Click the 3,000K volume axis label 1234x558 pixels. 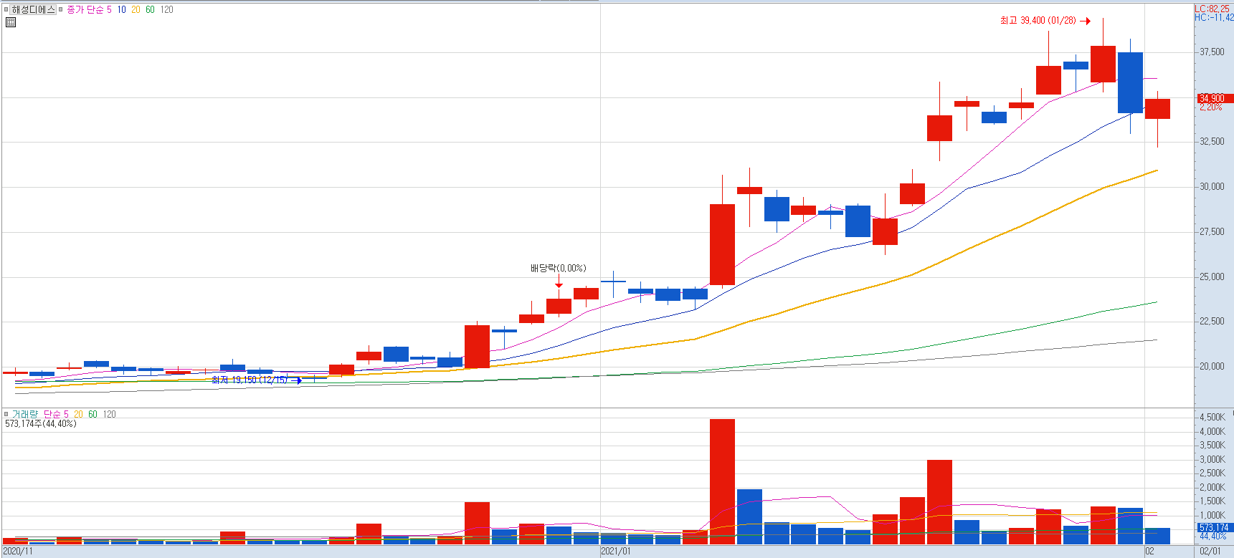coord(1212,460)
